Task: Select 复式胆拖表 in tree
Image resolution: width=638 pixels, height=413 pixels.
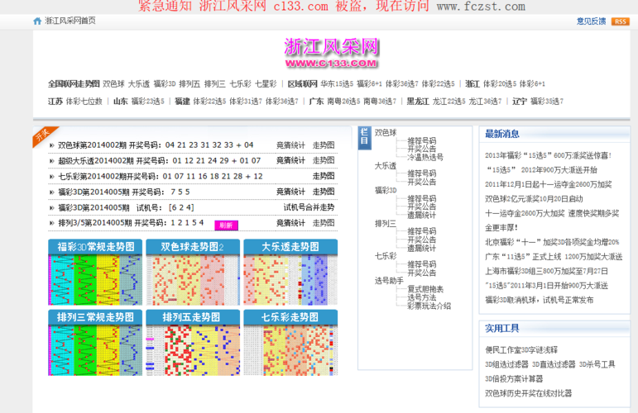Action: click(x=425, y=289)
